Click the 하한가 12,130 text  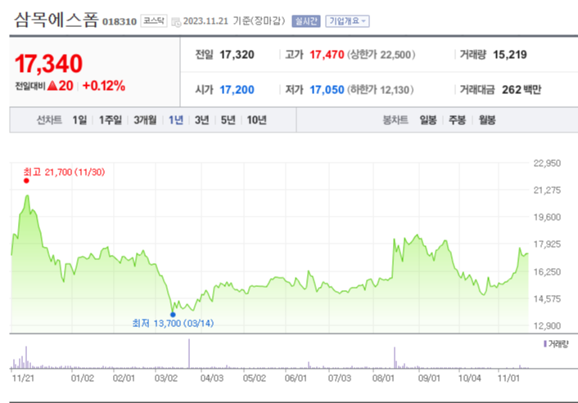[x=381, y=90]
